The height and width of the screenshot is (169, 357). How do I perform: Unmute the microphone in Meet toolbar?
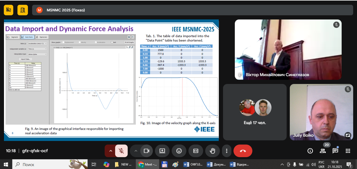[x=121, y=151]
